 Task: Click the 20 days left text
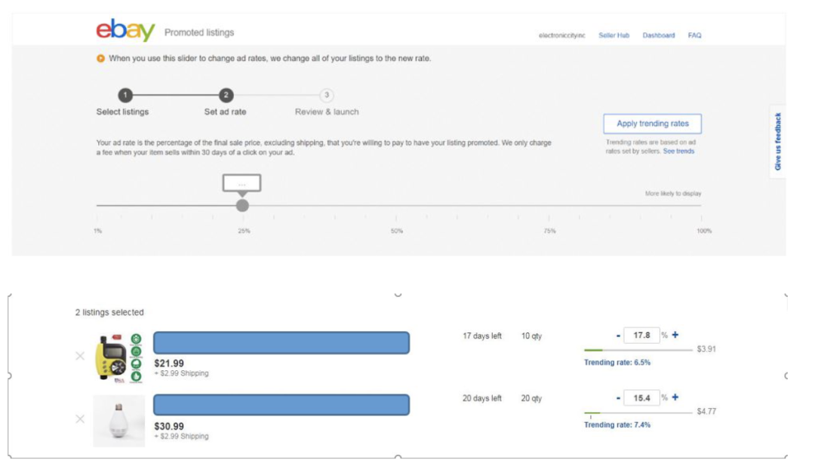[481, 398]
